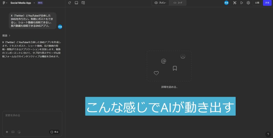Toggle the bottom panel layout icon
Screen dimensions: 273x138
[x=76, y=3]
